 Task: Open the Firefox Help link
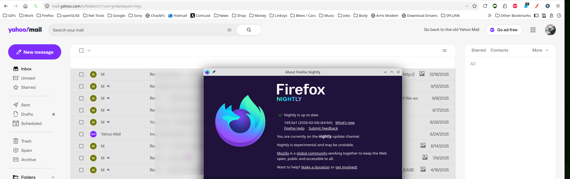coord(294,128)
